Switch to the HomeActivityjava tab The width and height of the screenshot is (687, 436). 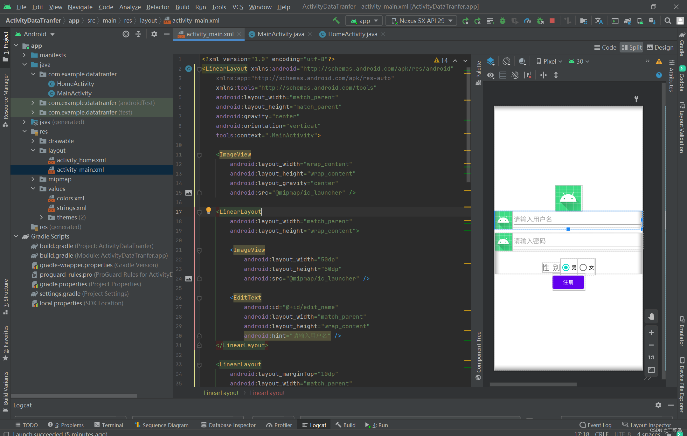(350, 34)
